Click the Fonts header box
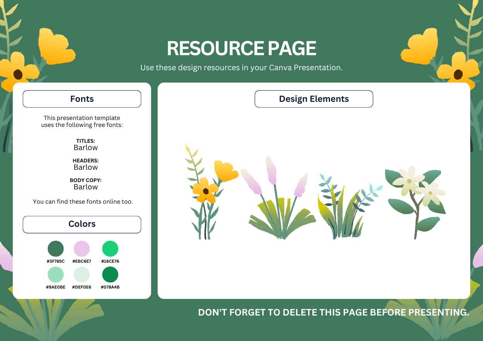 point(82,99)
